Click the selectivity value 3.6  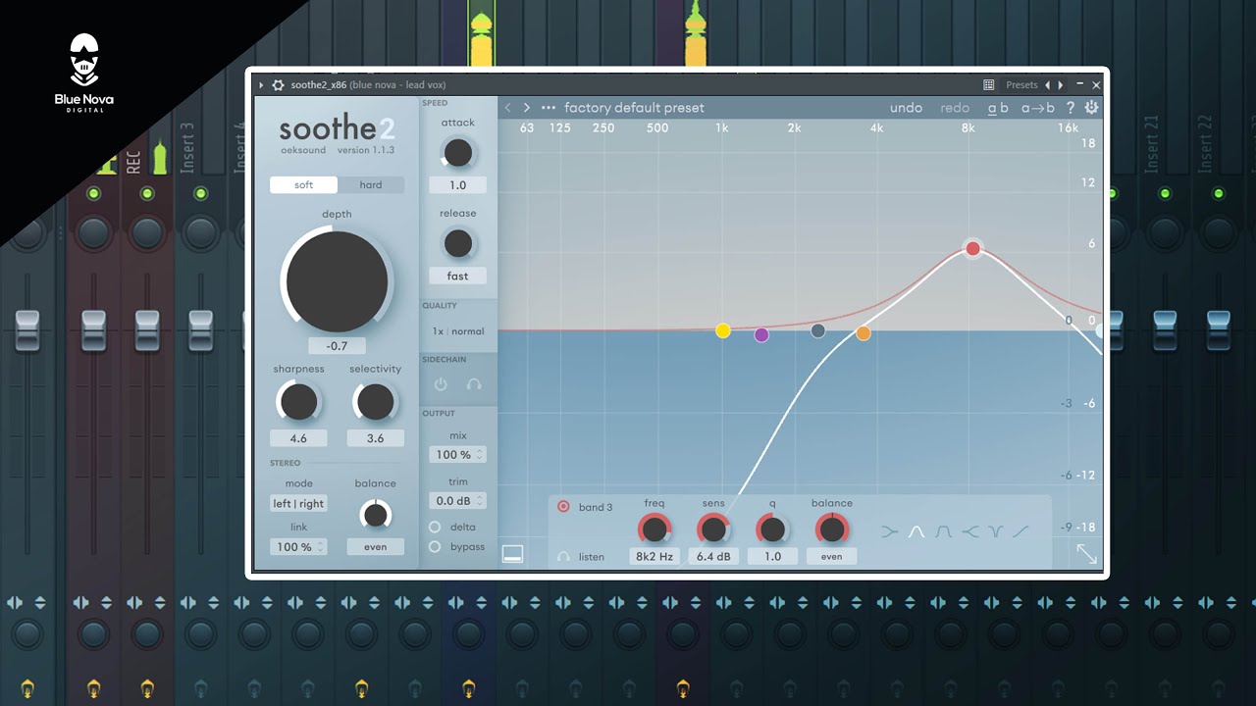[375, 438]
